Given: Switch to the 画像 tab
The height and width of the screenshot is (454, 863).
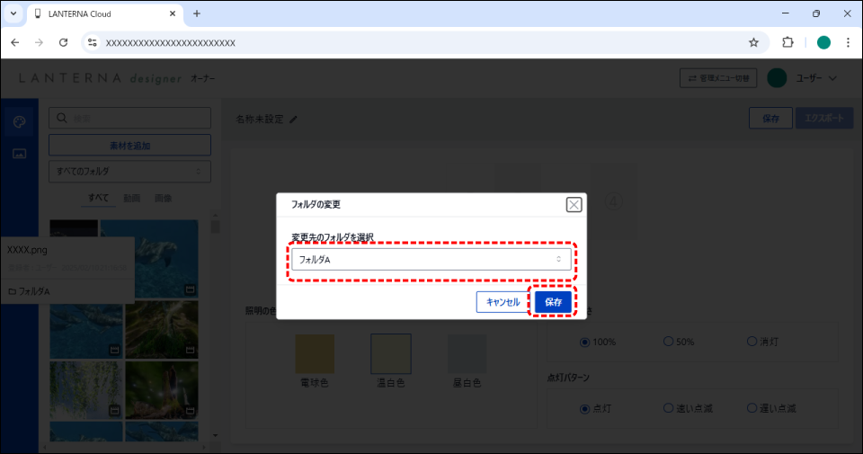Looking at the screenshot, I should pyautogui.click(x=163, y=198).
